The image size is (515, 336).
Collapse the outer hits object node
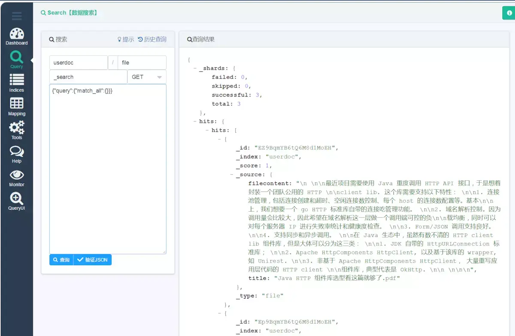tap(195, 122)
